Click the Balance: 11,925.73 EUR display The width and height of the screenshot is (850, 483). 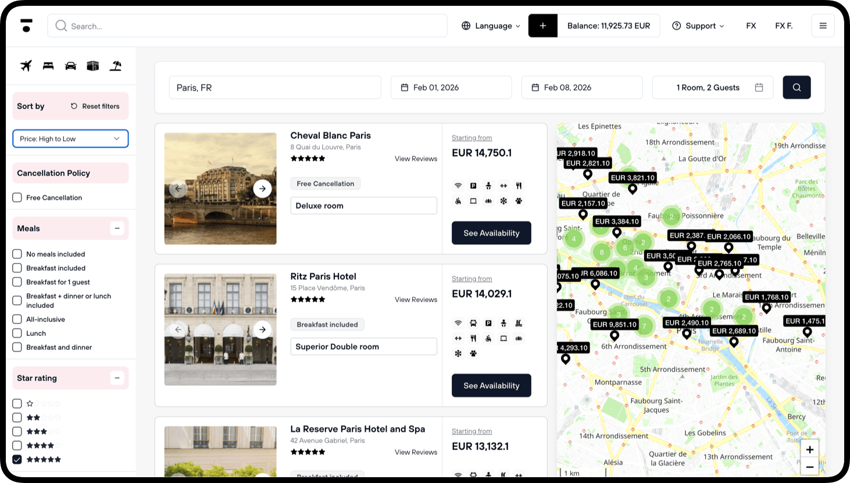609,26
